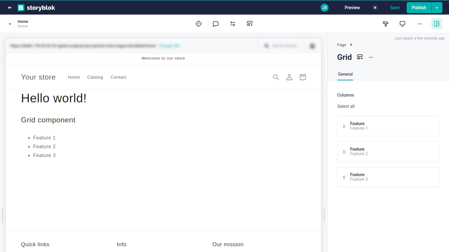Toggle the Preview status indicator dot
The height and width of the screenshot is (252, 449).
[x=375, y=8]
